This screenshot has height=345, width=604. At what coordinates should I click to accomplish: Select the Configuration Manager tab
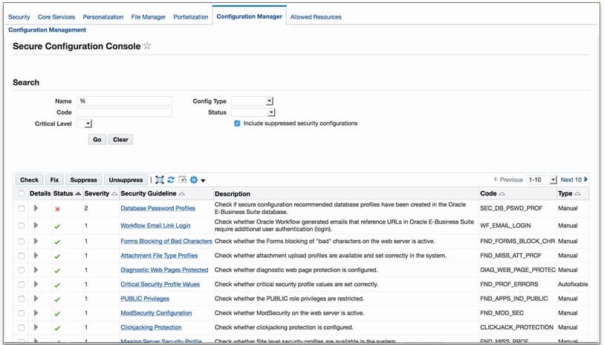point(249,16)
